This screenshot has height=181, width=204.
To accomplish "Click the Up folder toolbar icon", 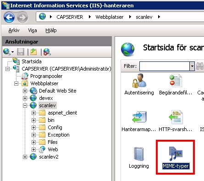I will tap(33, 52).
